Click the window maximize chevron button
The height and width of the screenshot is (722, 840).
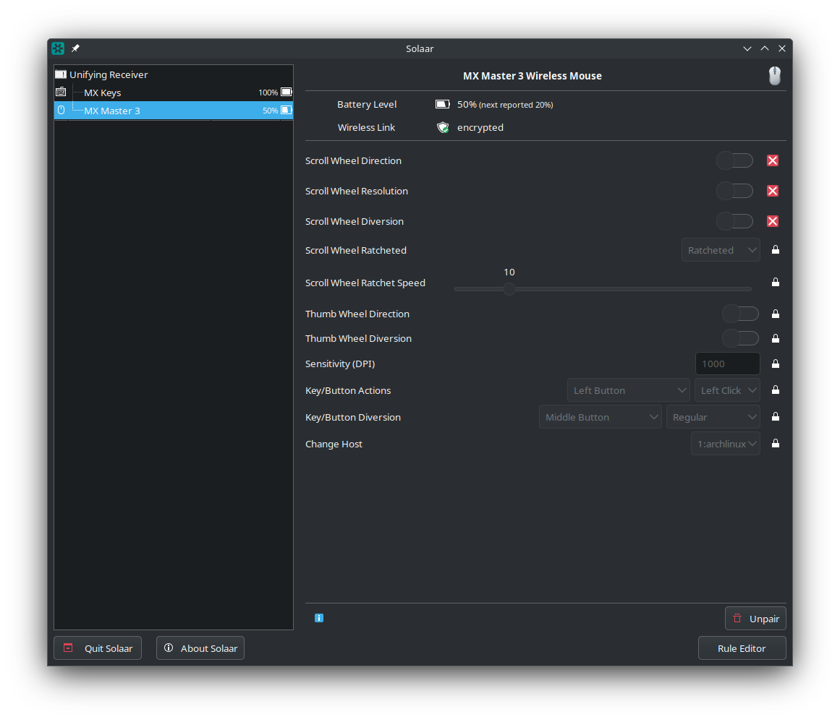[x=765, y=48]
